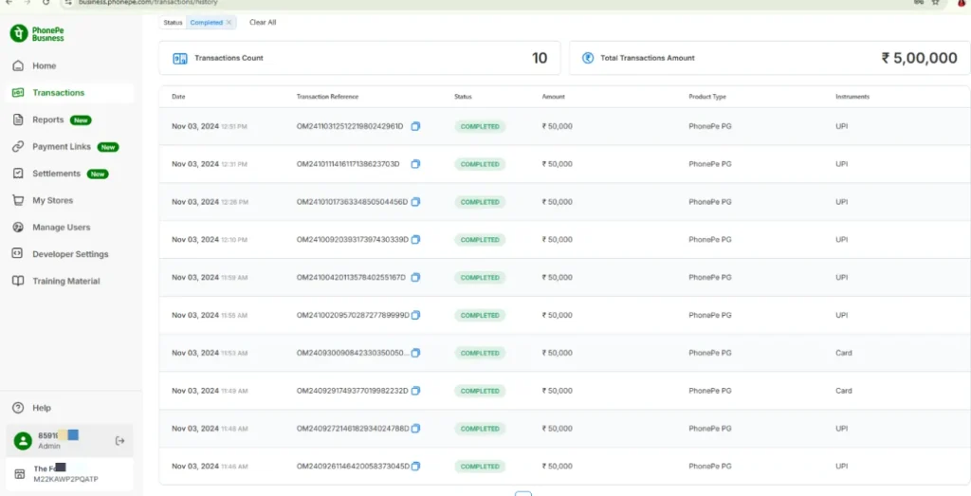Click Clear All filters
Image resolution: width=971 pixels, height=496 pixels.
(x=263, y=22)
